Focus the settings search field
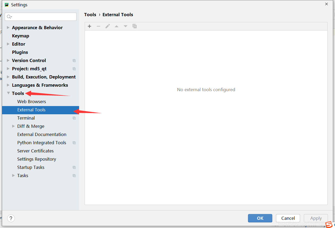 41,17
